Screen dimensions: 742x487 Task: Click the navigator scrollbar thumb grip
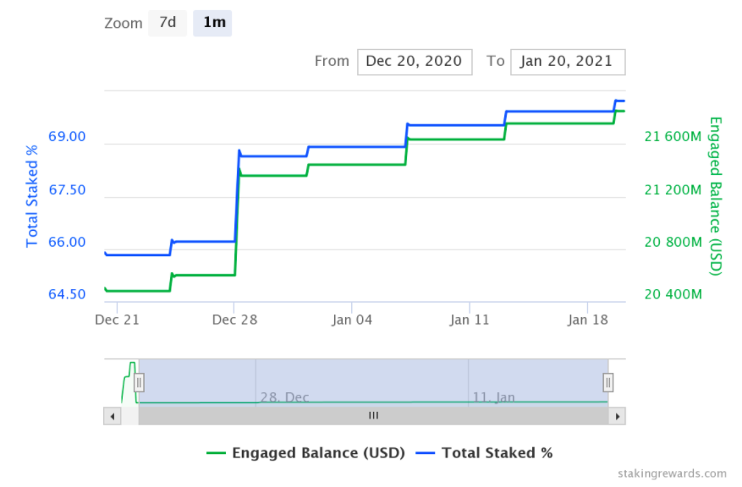(373, 416)
